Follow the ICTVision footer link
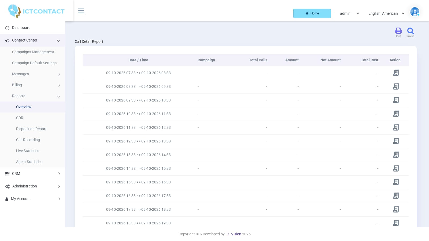This screenshot has width=429, height=241. click(x=233, y=234)
